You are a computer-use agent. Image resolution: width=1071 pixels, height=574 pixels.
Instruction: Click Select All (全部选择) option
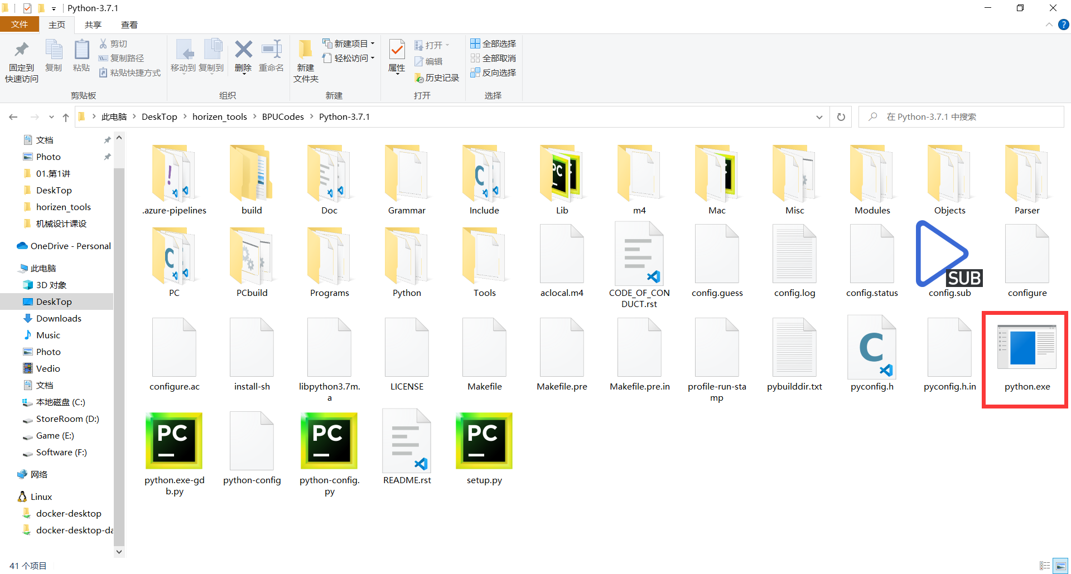point(493,43)
